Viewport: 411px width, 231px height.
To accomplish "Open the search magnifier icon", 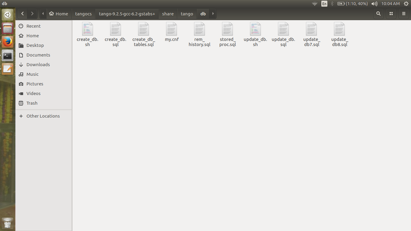I will click(x=379, y=14).
